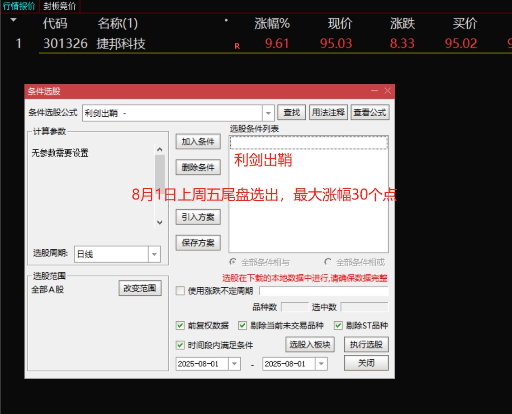Click the 9.61 涨幅 value
The image size is (512, 414).
coord(277,43)
